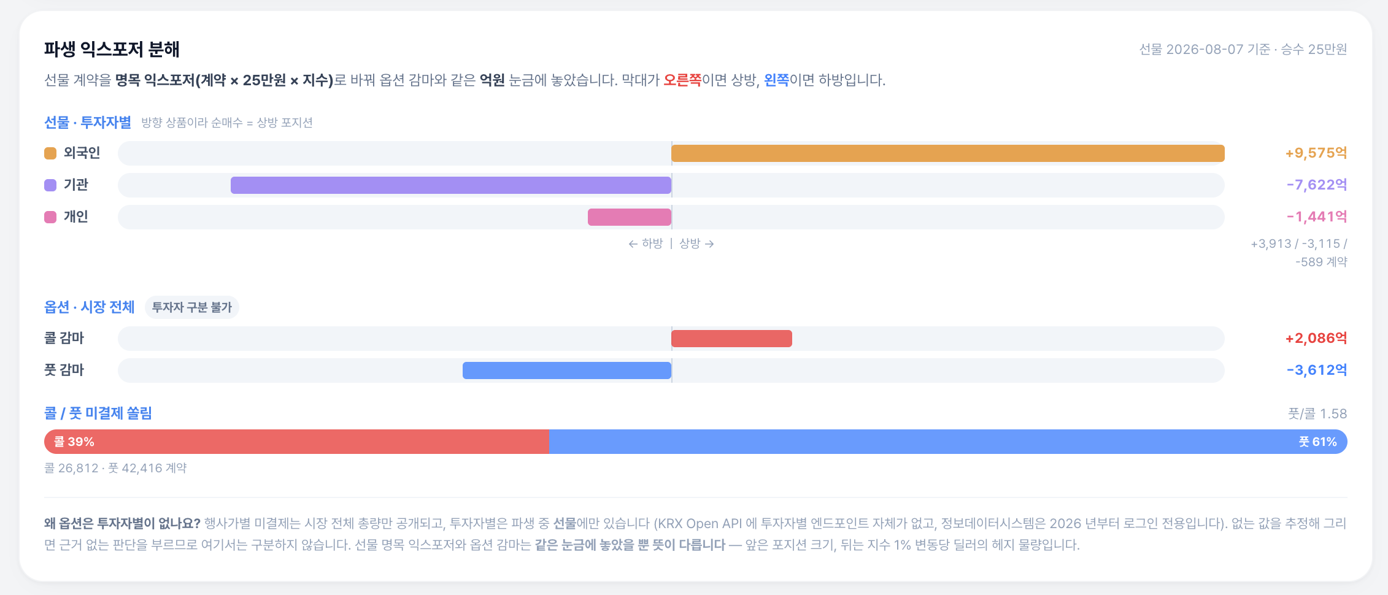The image size is (1388, 595).
Task: Click the blue 풋 감마 bar
Action: [567, 370]
